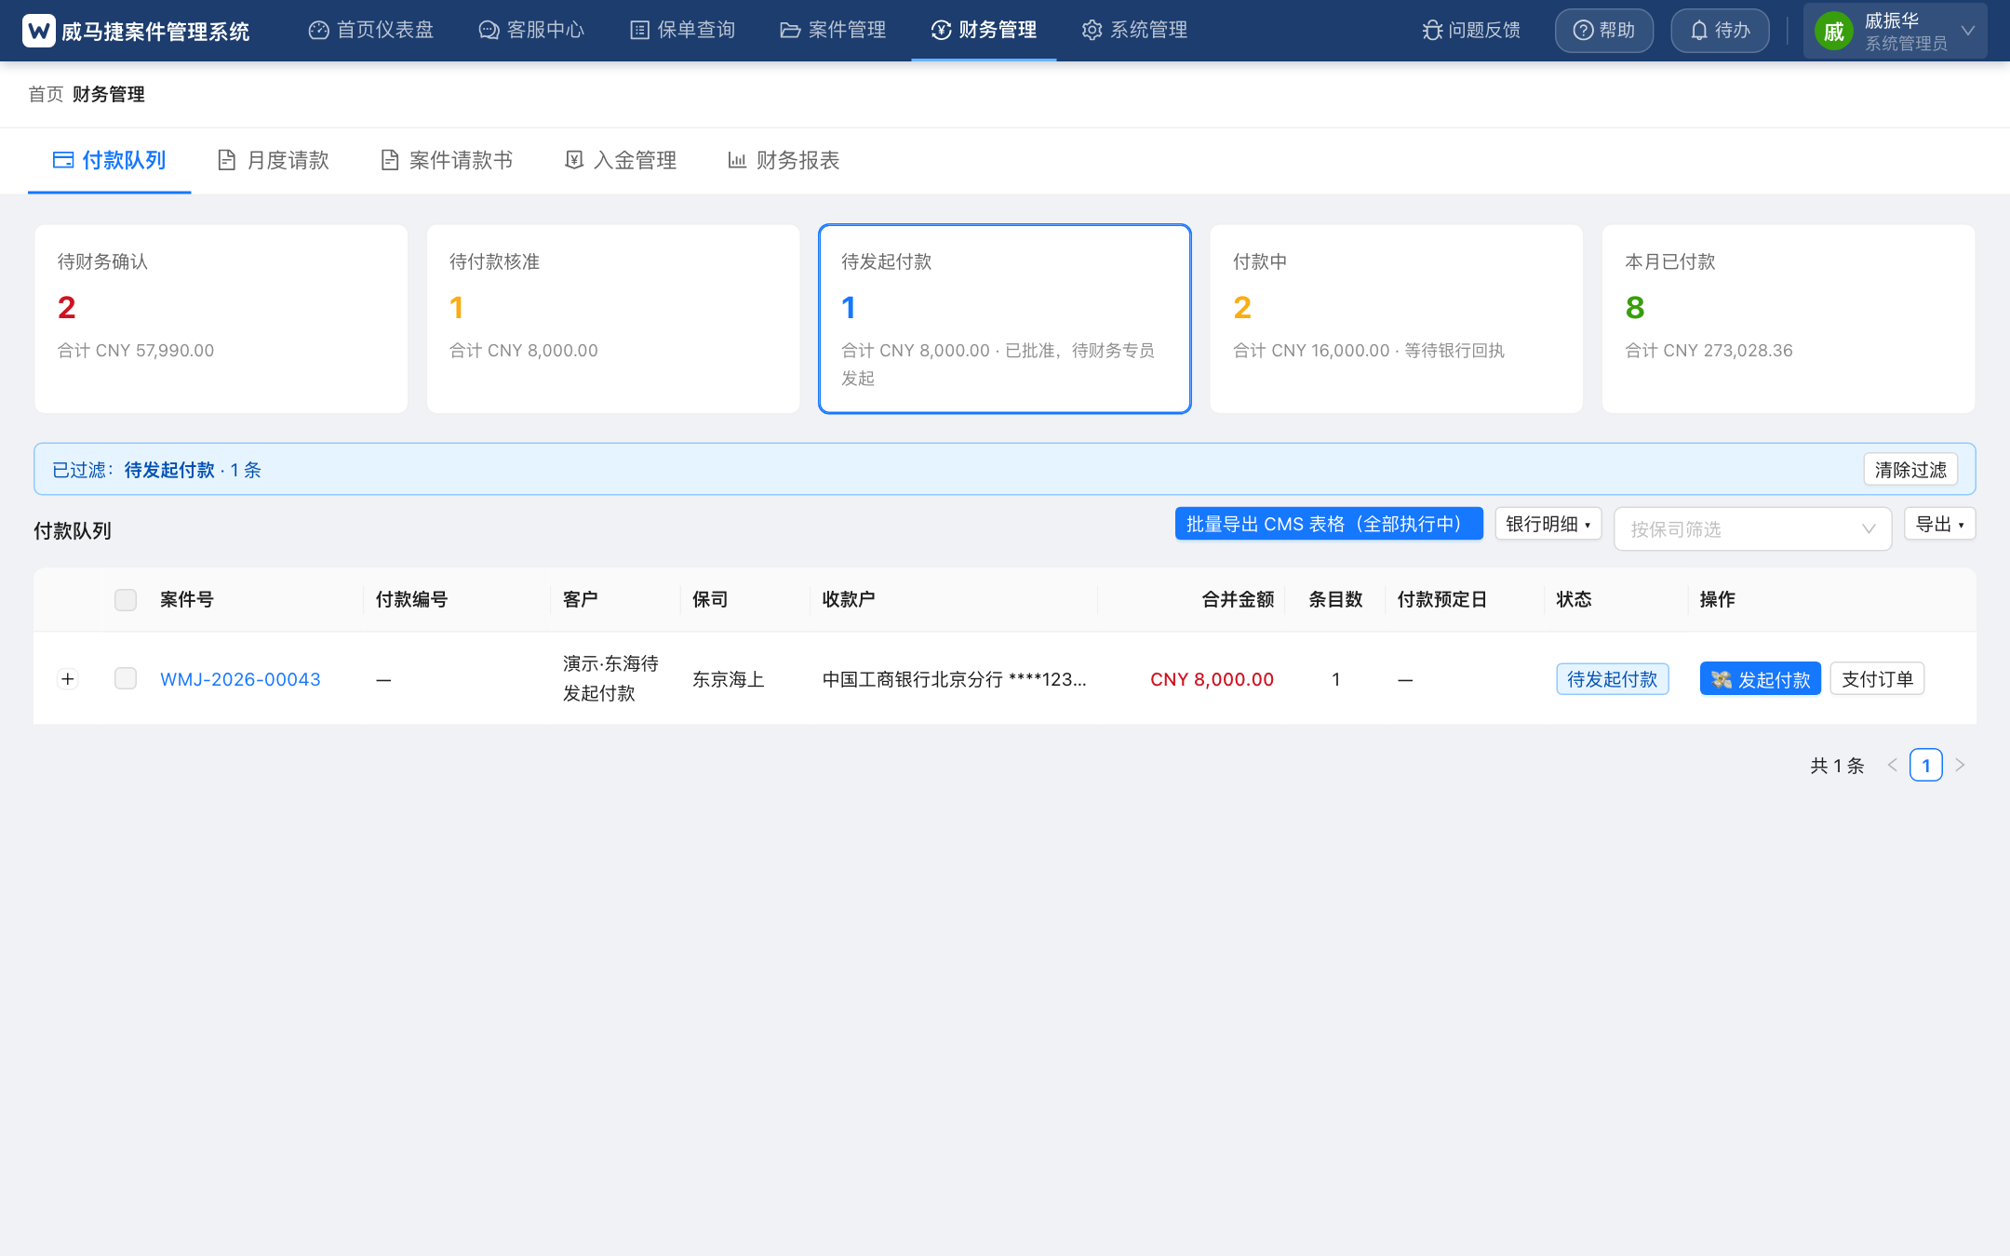Click the 待发起付款 status tag in row

1613,679
